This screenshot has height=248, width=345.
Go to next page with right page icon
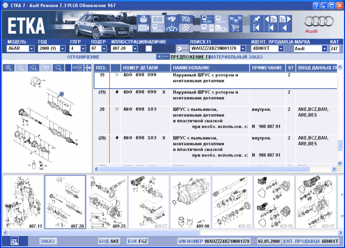285,19
